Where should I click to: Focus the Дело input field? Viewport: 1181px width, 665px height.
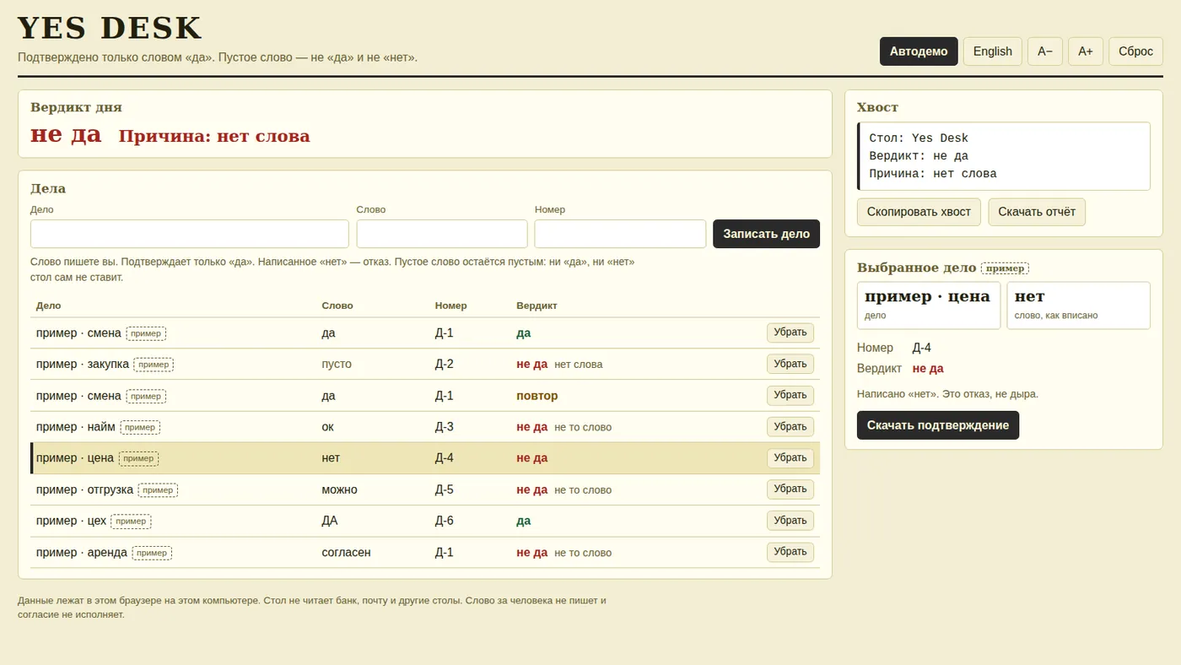tap(190, 234)
